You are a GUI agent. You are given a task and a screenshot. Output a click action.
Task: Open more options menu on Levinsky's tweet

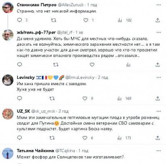[x=159, y=78]
